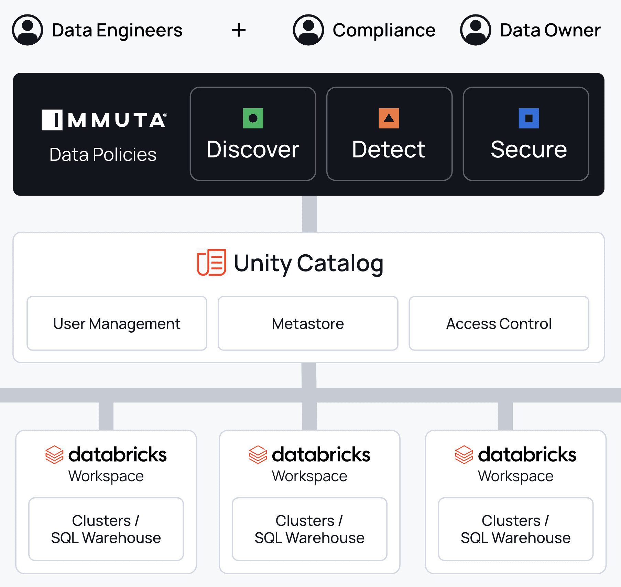The width and height of the screenshot is (621, 587).
Task: Open the Detect card
Action: (x=389, y=134)
